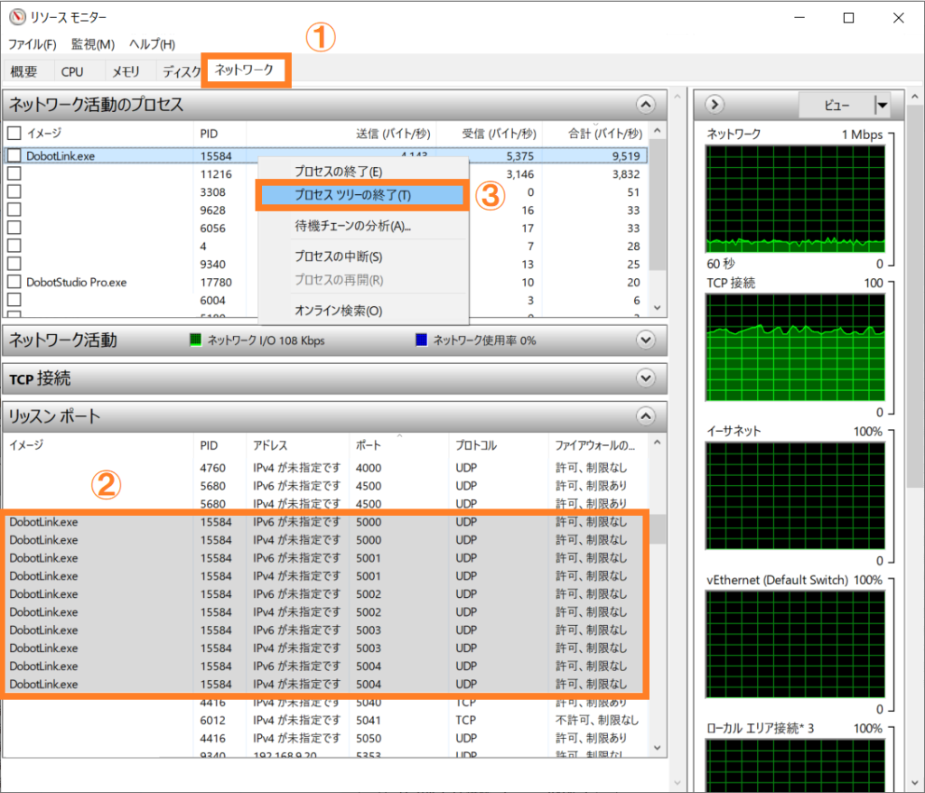Select the PID 4416 port 5050 row
Image resolution: width=925 pixels, height=793 pixels.
click(x=324, y=738)
